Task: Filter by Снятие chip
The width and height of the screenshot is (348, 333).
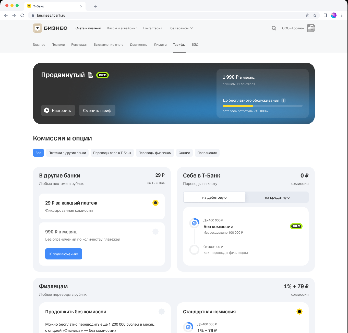Action: point(184,153)
